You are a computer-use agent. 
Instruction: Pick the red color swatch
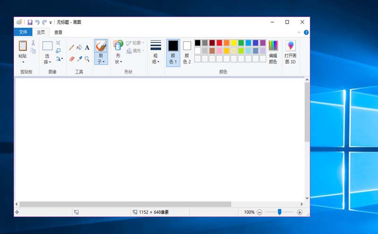point(219,43)
